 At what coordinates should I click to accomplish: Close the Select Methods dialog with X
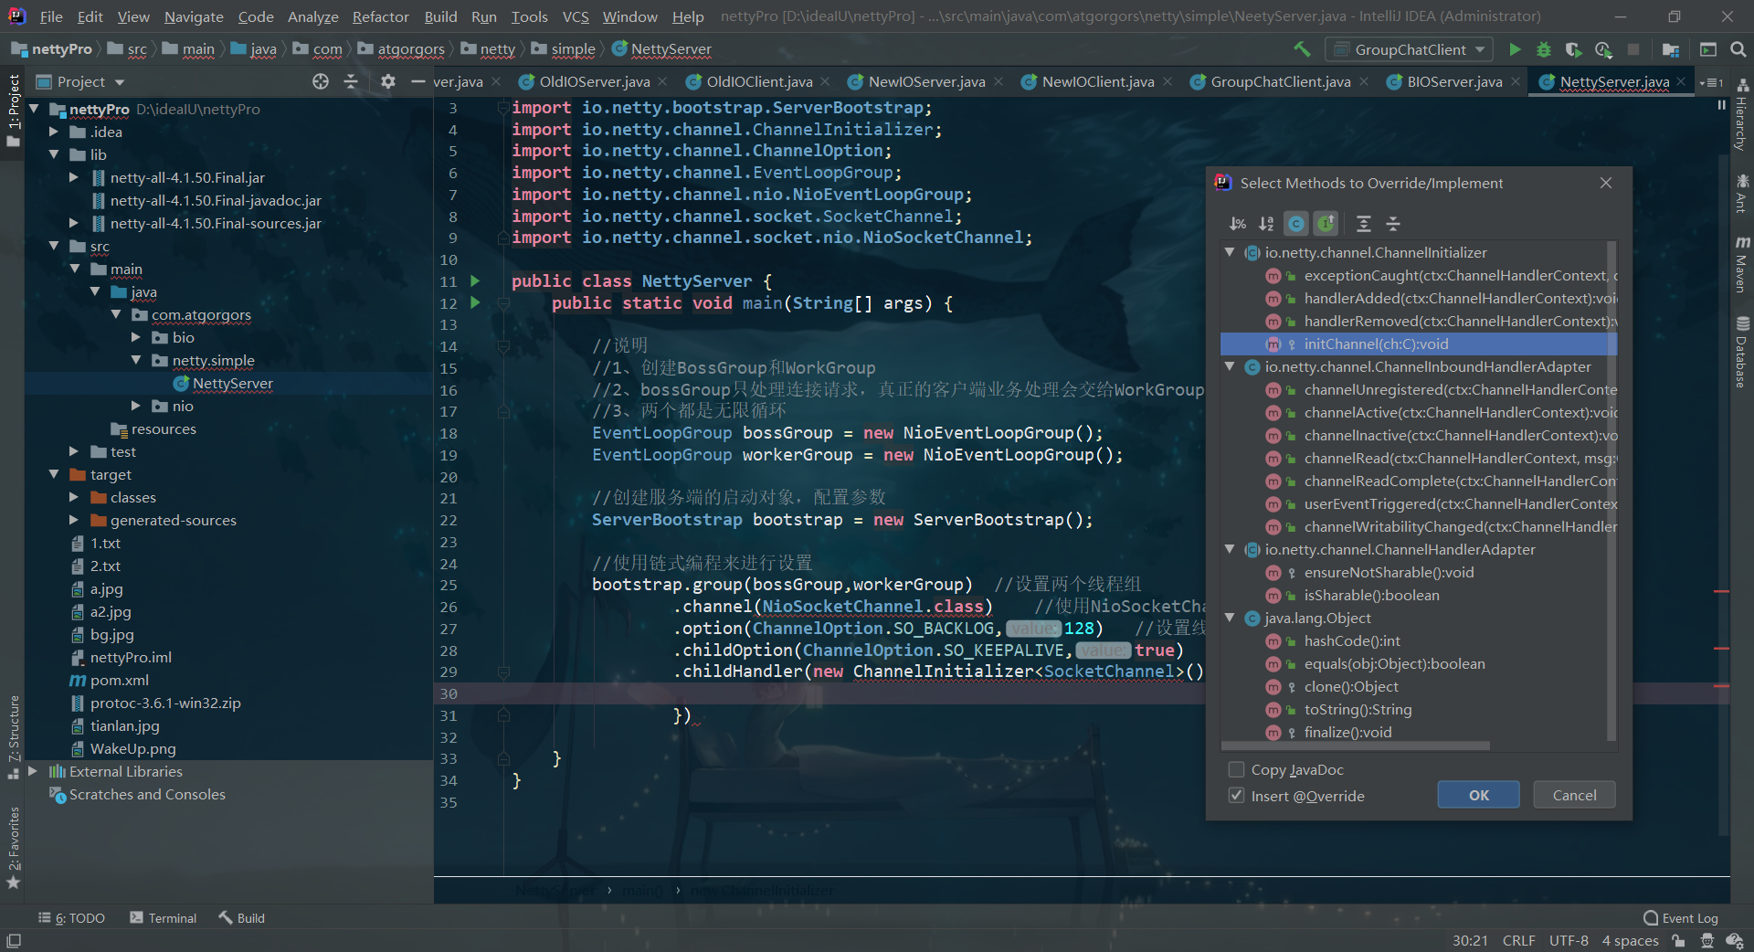click(x=1606, y=183)
